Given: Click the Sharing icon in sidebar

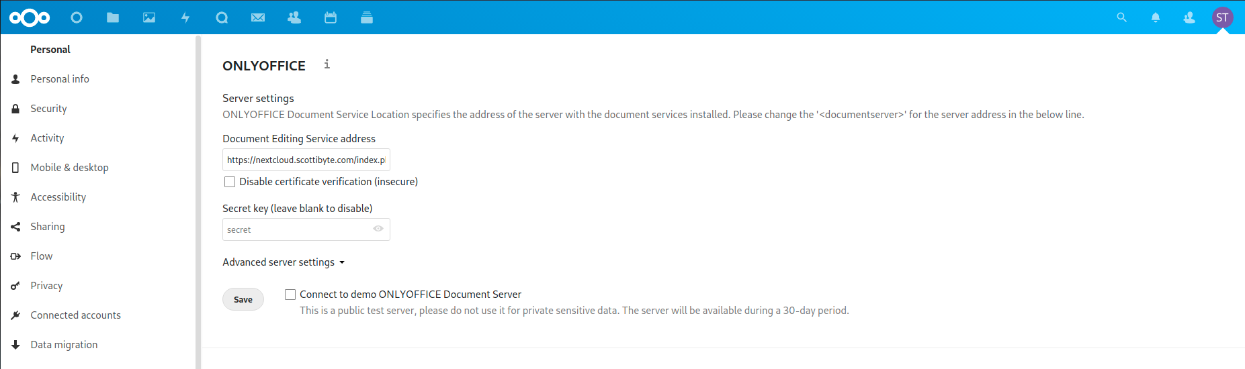Looking at the screenshot, I should pos(15,227).
